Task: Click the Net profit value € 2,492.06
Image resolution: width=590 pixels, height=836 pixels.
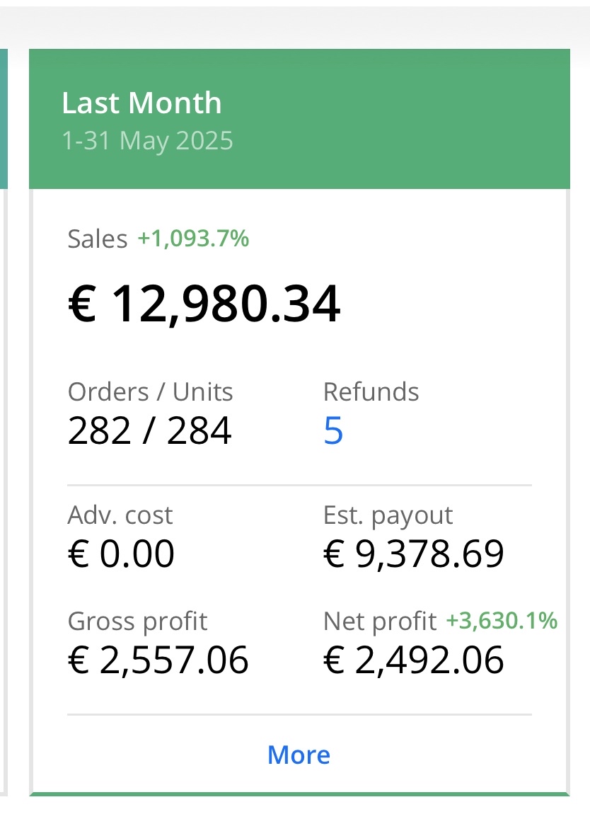Action: 414,660
